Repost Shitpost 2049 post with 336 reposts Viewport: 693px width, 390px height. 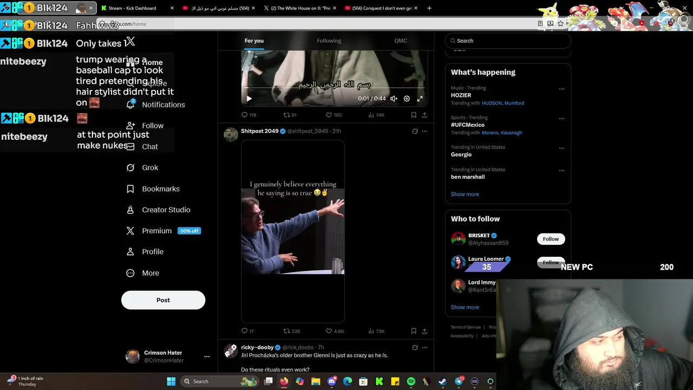click(292, 331)
